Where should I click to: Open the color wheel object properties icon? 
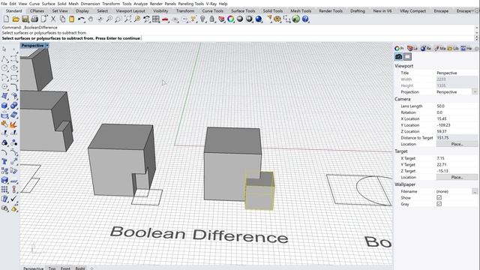(x=231, y=19)
